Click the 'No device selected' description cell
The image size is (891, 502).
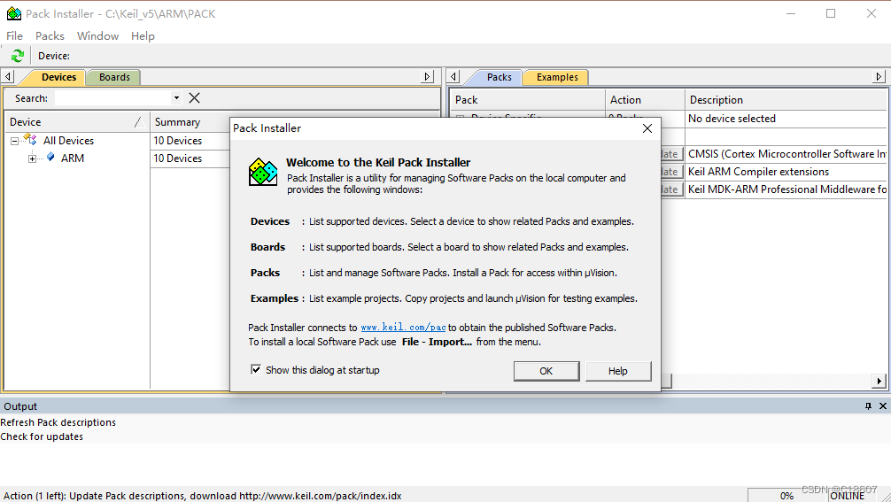tap(786, 119)
